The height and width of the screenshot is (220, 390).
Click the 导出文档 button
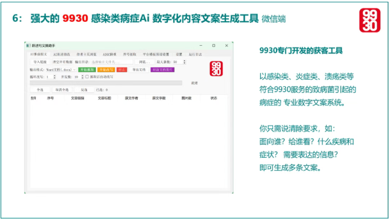point(139,70)
